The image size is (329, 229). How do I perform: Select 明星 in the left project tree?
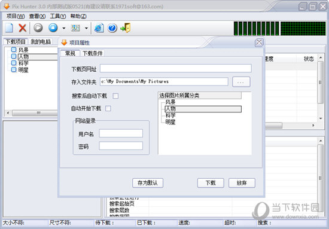click(x=23, y=70)
